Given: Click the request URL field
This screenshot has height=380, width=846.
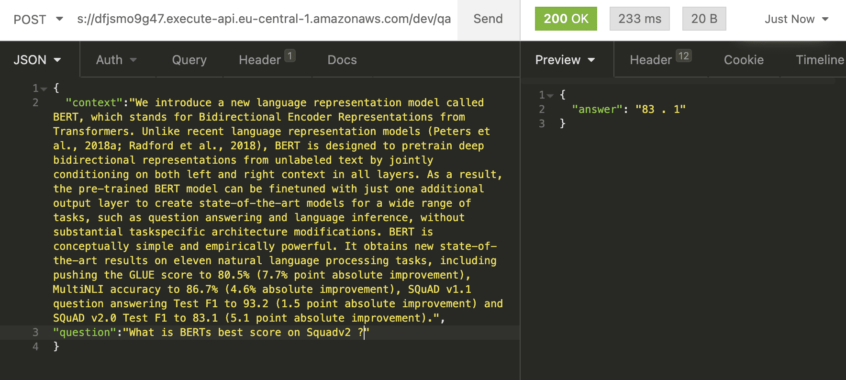Looking at the screenshot, I should [x=264, y=19].
